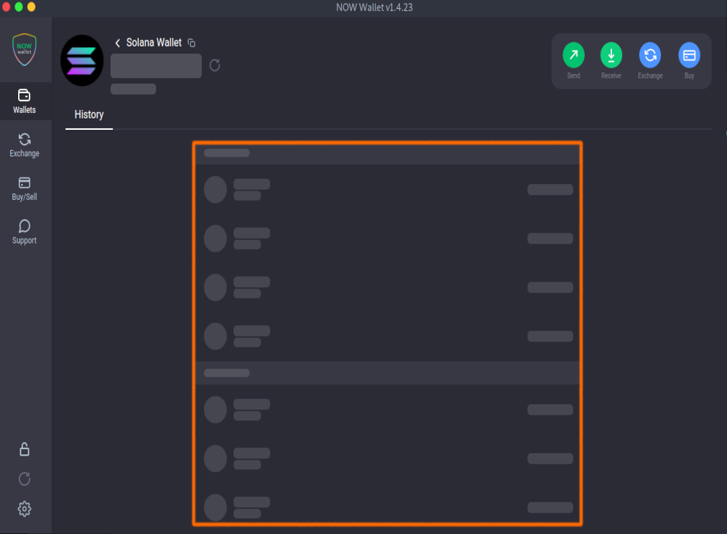This screenshot has width=727, height=534.
Task: Click the Solana Wallet title text
Action: pos(154,43)
